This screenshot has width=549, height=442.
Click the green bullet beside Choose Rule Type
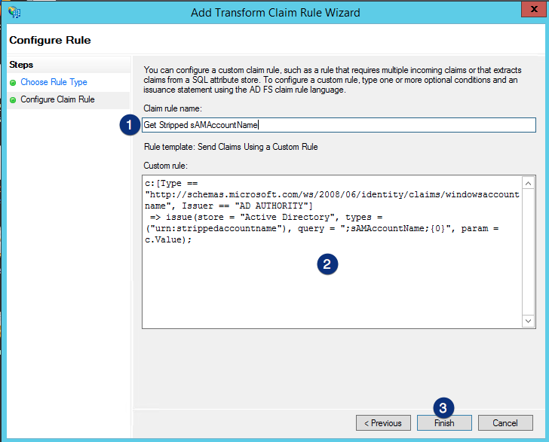pos(13,83)
